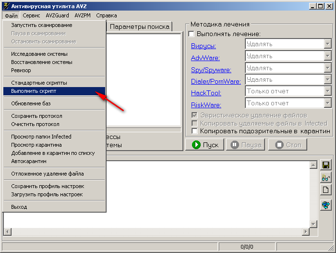Click the AdvWare link
Viewport: 336px width, 253px height.
pyautogui.click(x=205, y=58)
